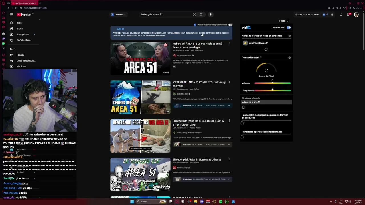The width and height of the screenshot is (365, 205).
Task: Open the YouTube guide hamburger menu
Action: coord(11,15)
